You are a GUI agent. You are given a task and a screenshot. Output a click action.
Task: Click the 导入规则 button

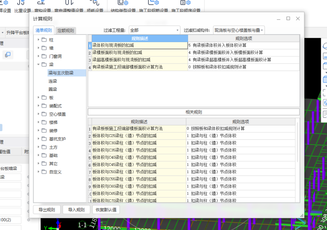point(76,210)
